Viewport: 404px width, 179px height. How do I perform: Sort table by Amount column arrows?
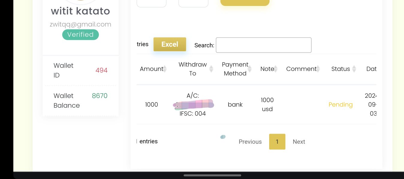[x=164, y=69]
